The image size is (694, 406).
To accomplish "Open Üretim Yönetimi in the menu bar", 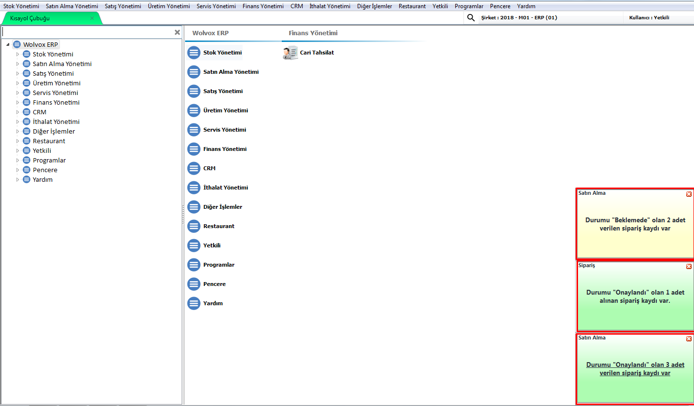I will click(x=169, y=6).
